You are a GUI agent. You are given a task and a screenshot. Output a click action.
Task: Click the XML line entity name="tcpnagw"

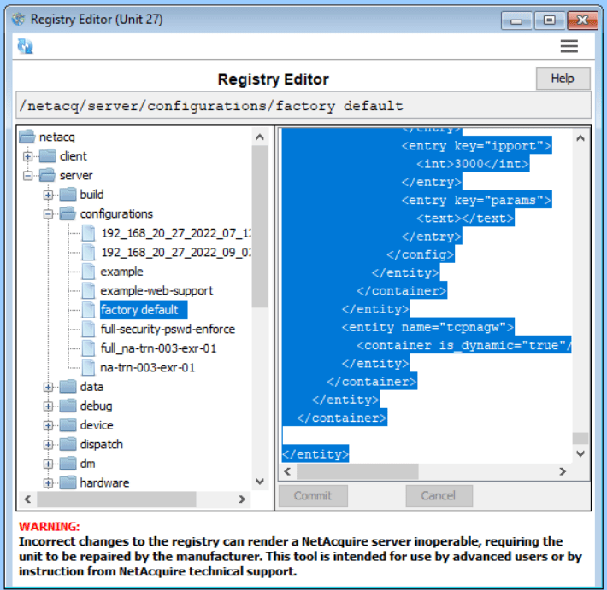coord(427,328)
